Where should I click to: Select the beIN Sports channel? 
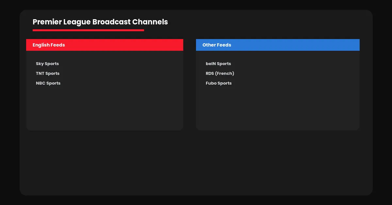coord(218,64)
